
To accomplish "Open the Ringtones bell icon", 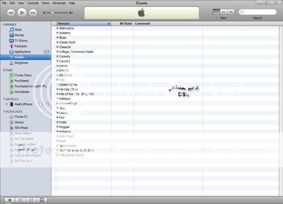I will click(12, 63).
